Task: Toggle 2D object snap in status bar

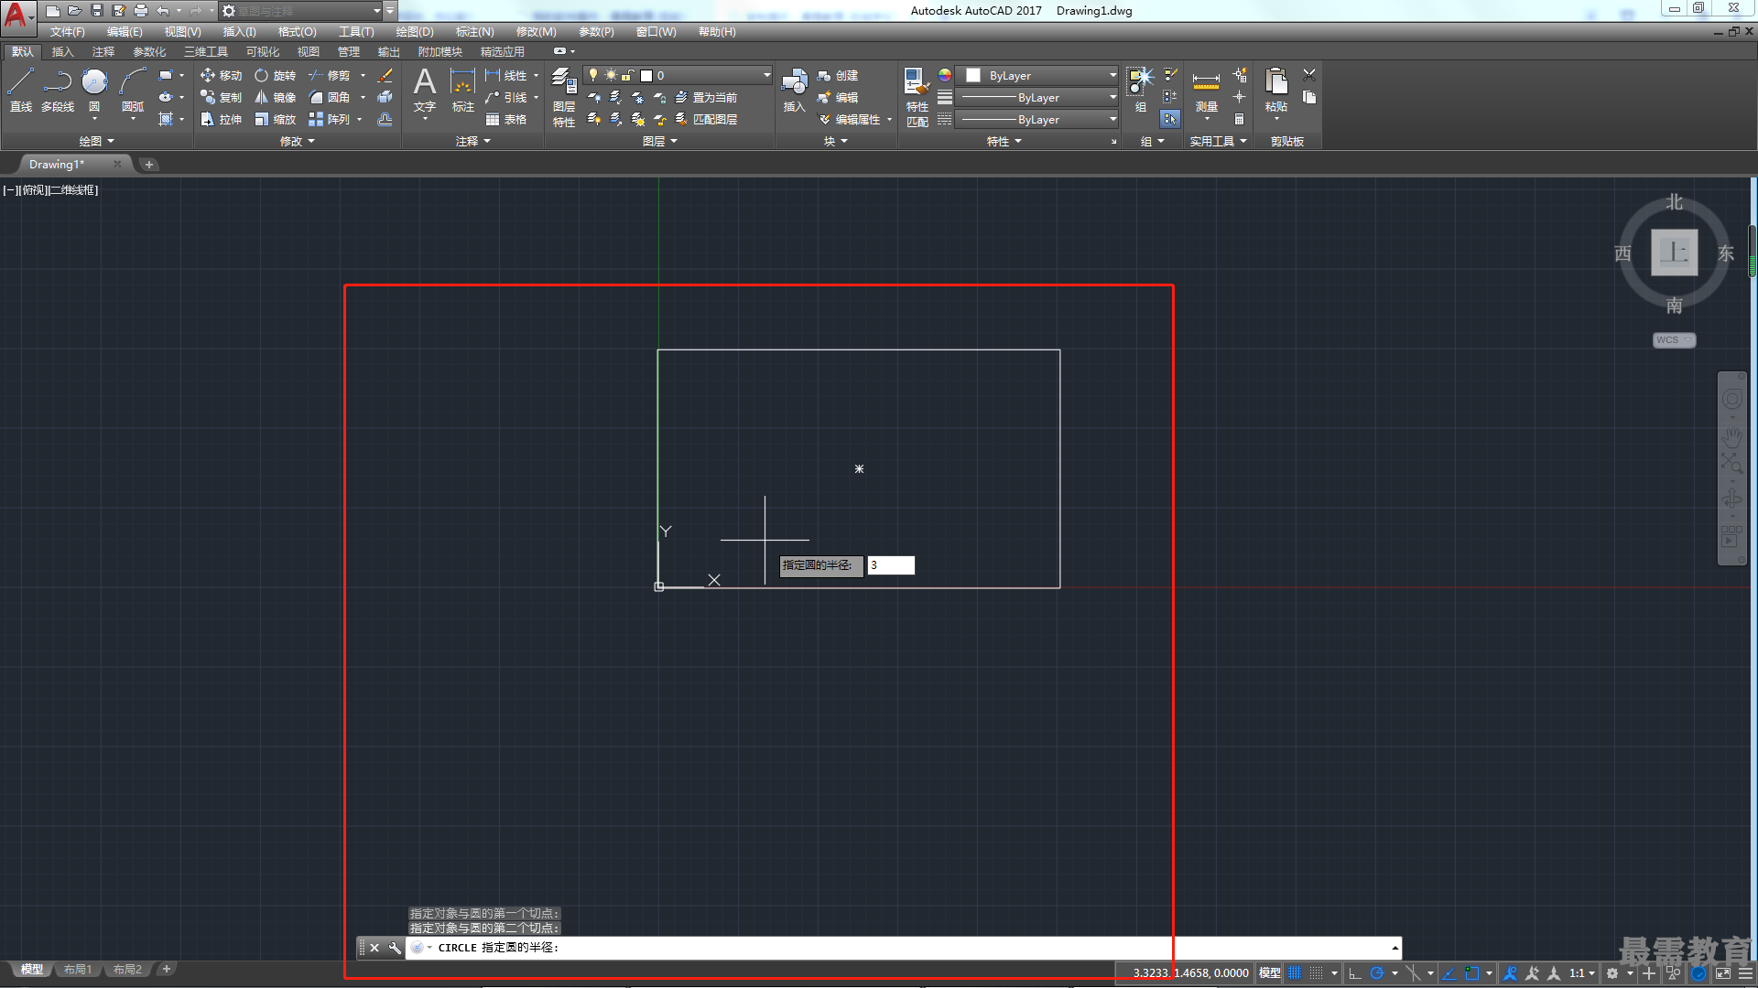Action: click(1472, 973)
